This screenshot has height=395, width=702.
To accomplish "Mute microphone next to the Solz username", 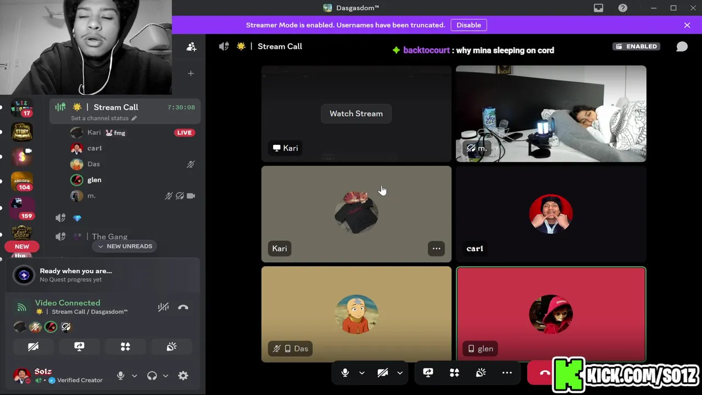I will [121, 376].
